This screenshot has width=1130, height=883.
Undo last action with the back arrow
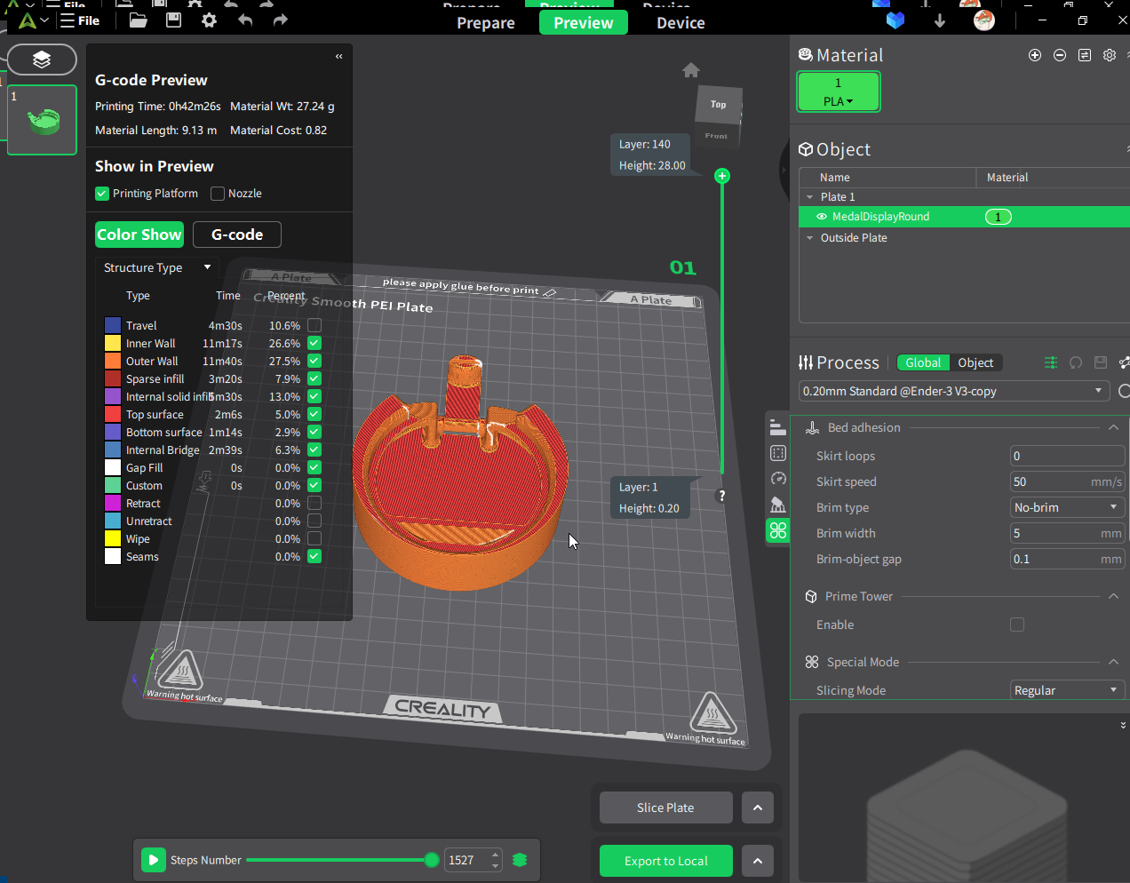tap(245, 20)
